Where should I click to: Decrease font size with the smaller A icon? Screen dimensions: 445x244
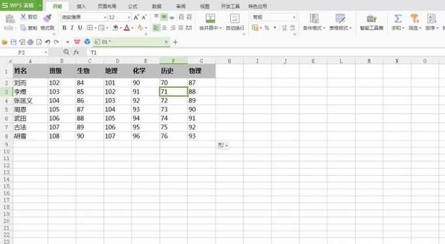[144, 18]
